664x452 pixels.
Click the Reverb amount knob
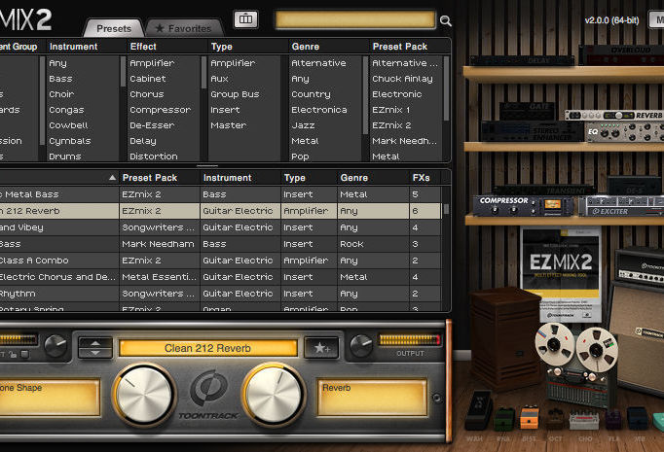coord(274,394)
